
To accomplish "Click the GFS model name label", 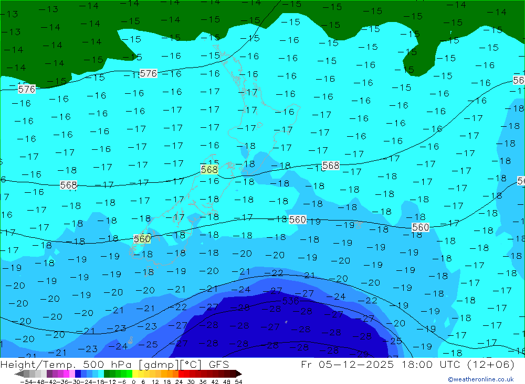I will tap(219, 364).
